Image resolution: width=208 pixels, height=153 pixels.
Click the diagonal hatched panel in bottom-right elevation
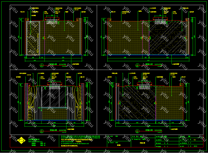[x=137, y=105]
